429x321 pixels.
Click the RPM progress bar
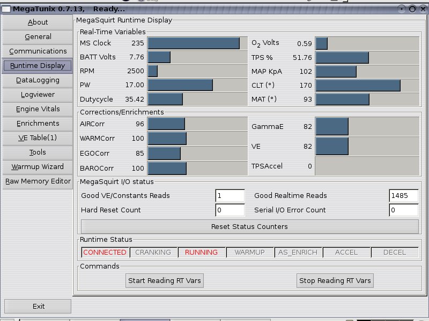[197, 71]
